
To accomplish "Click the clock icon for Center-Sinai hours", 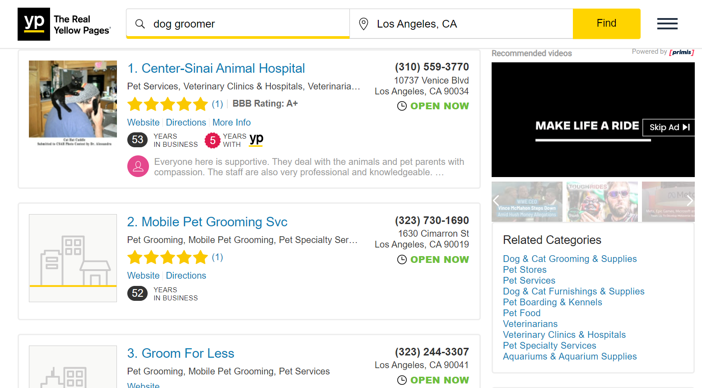I will pos(402,106).
